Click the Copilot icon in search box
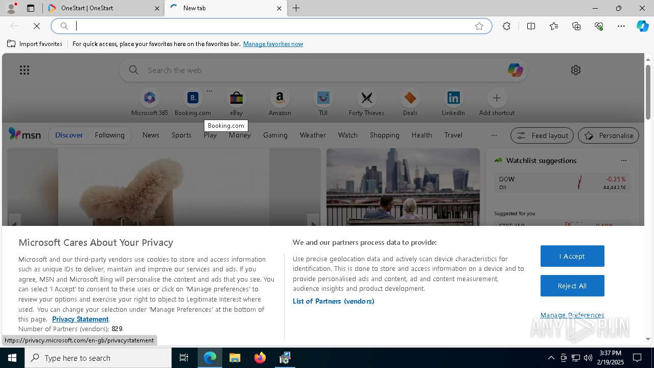This screenshot has width=654, height=368. [515, 70]
